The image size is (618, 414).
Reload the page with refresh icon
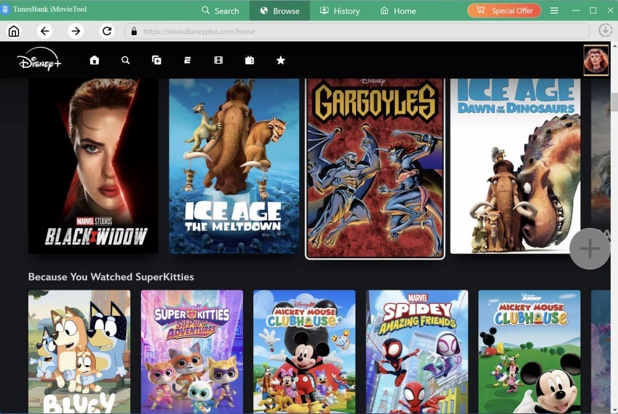point(107,31)
